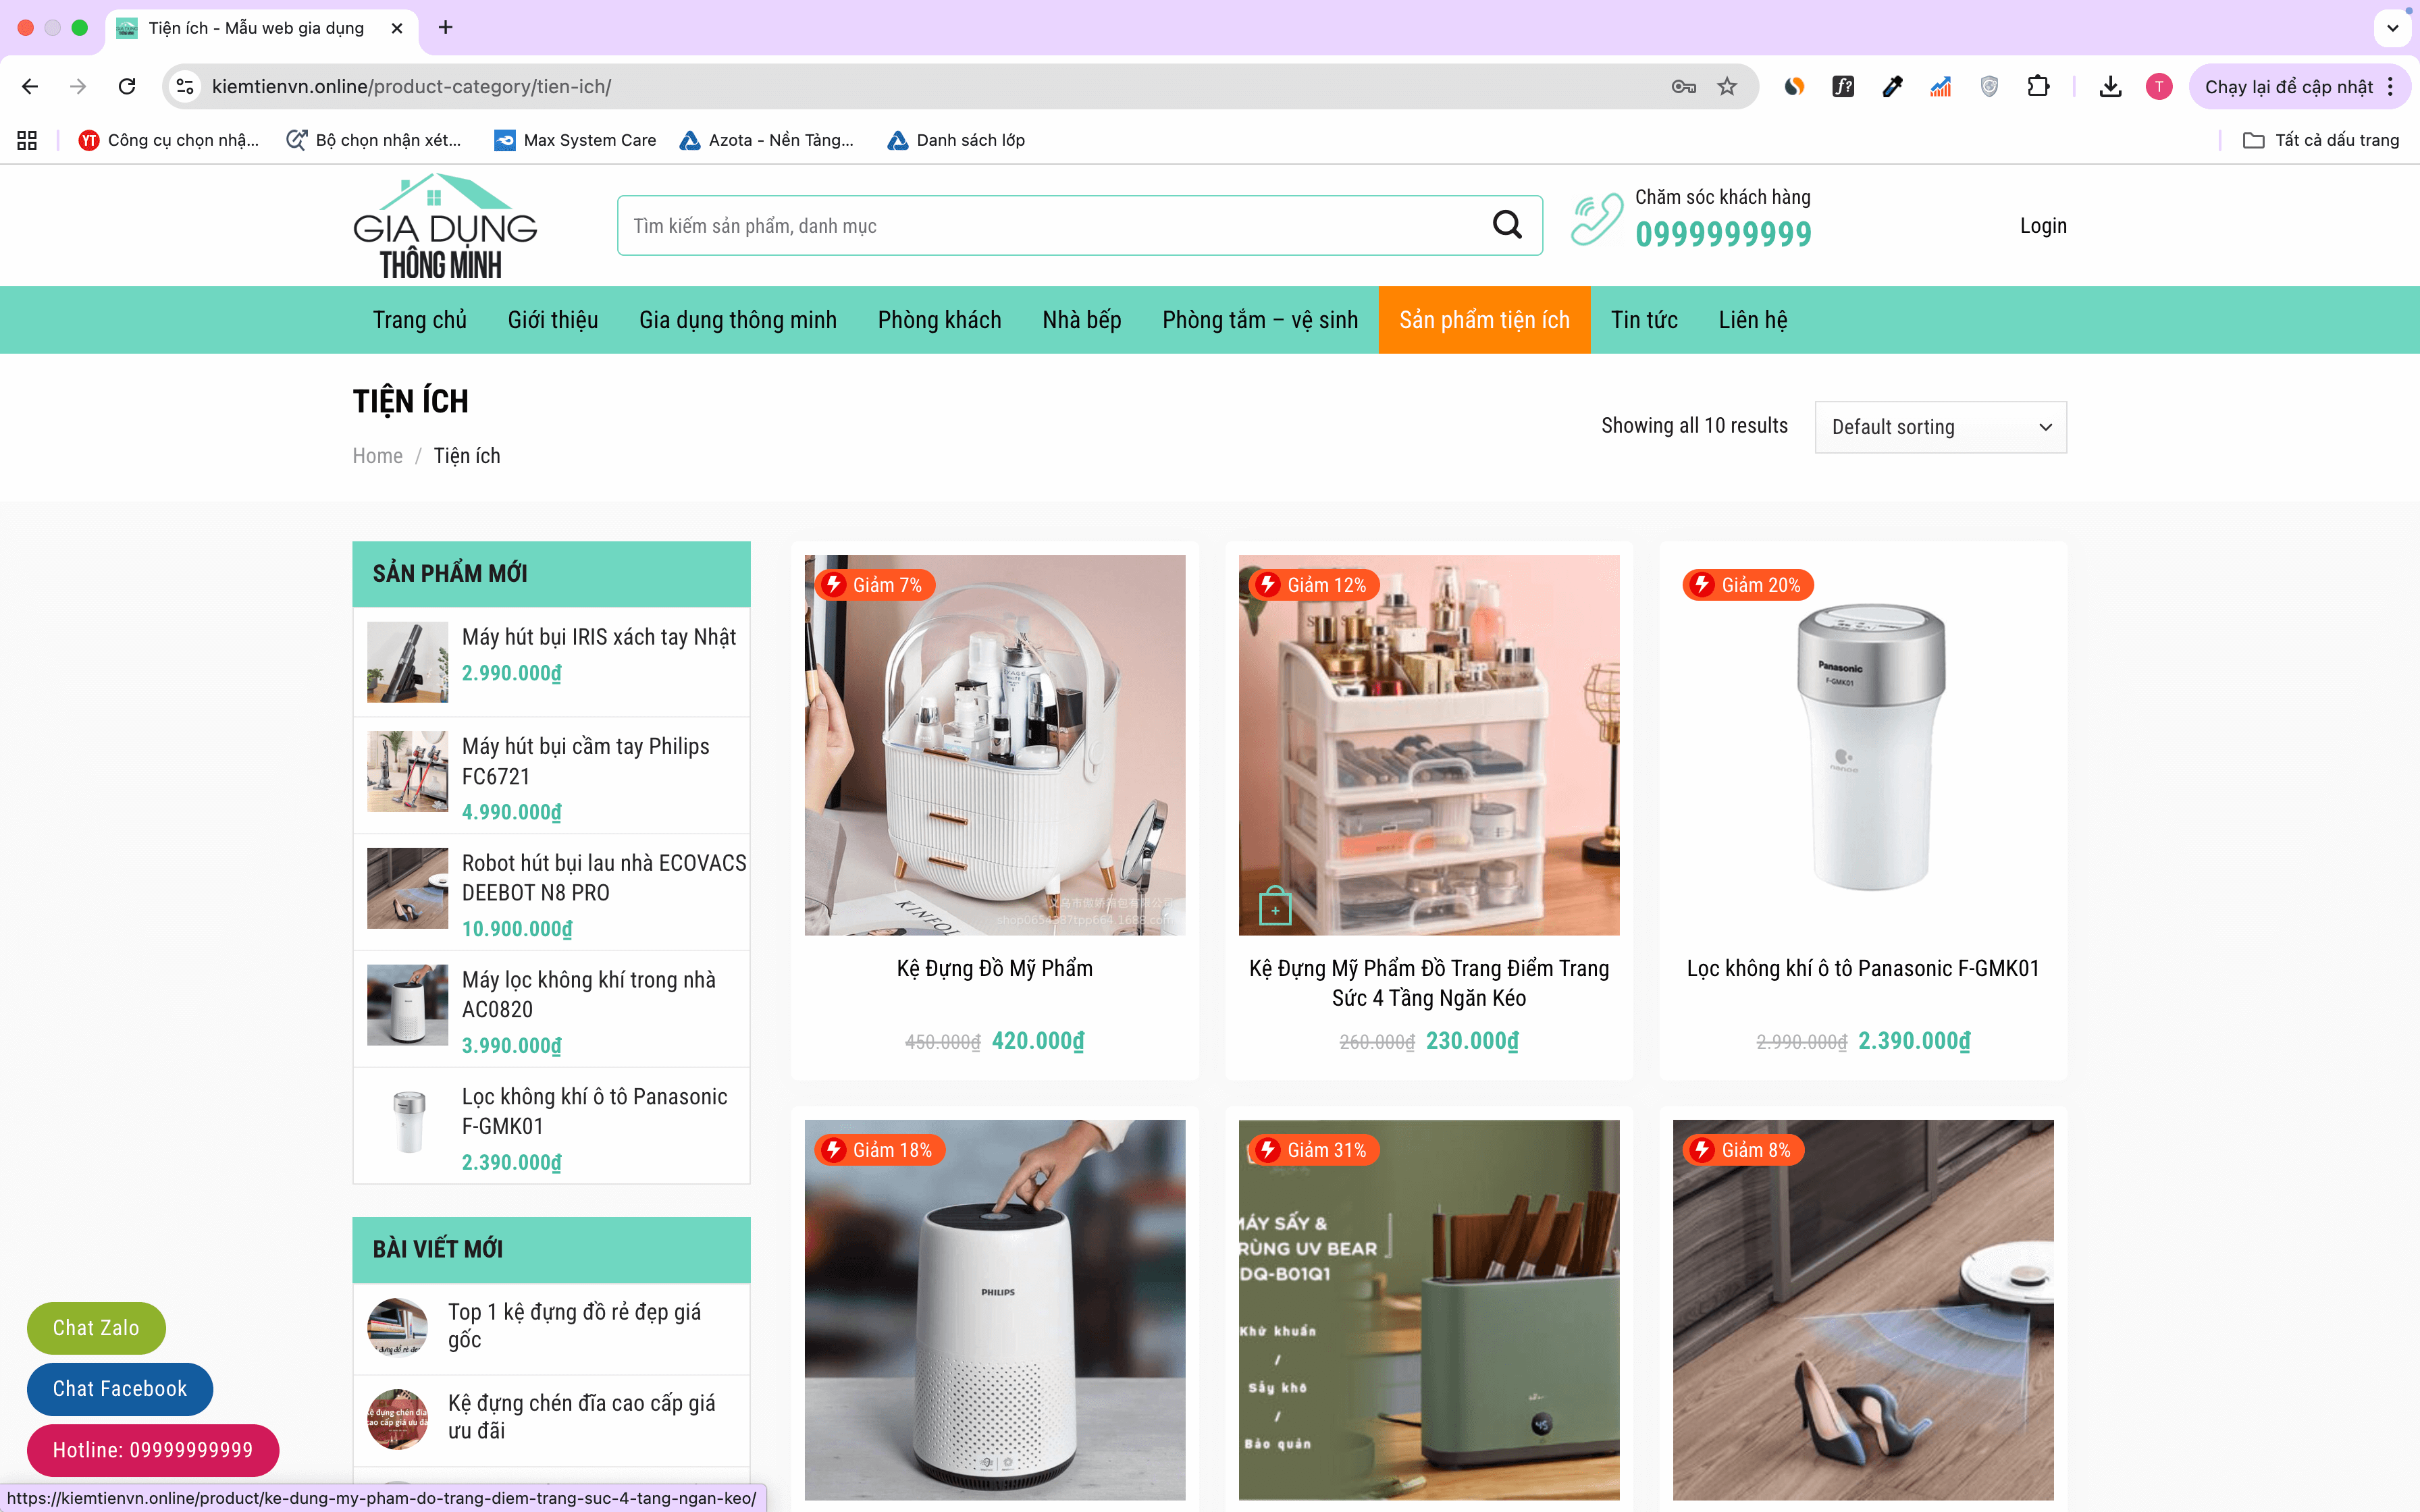The image size is (2420, 1512).
Task: Click the product search input field
Action: (1050, 226)
